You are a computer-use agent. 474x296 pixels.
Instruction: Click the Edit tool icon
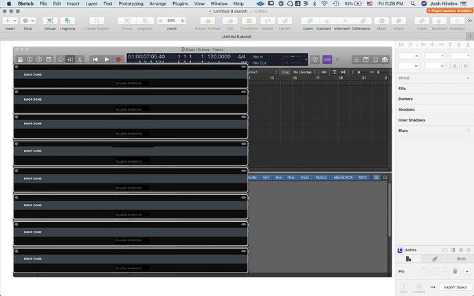(x=230, y=21)
